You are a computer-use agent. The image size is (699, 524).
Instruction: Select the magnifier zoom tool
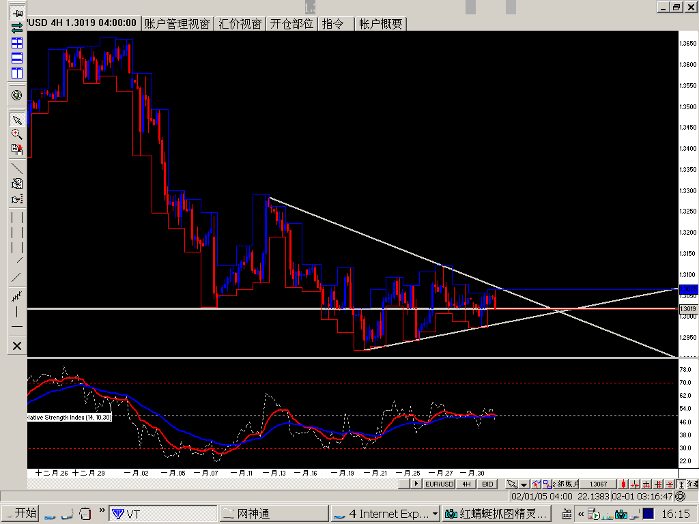[17, 134]
